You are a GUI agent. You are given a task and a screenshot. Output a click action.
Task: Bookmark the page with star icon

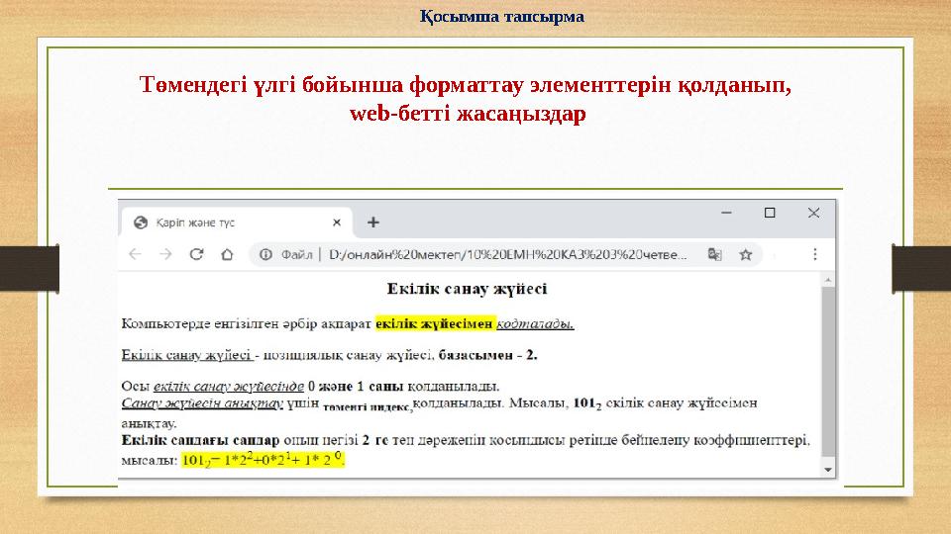pyautogui.click(x=745, y=255)
